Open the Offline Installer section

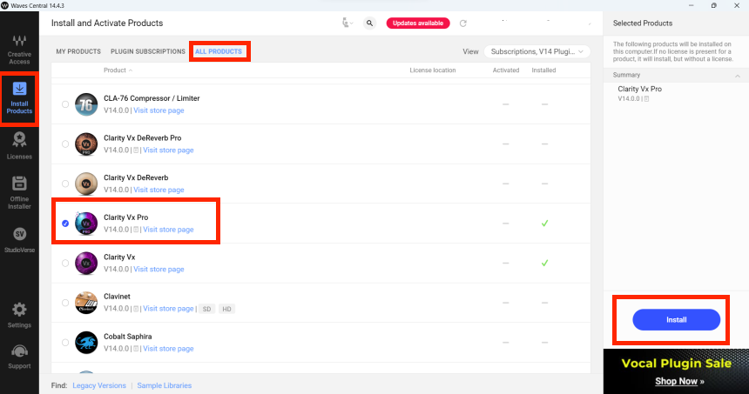click(19, 192)
